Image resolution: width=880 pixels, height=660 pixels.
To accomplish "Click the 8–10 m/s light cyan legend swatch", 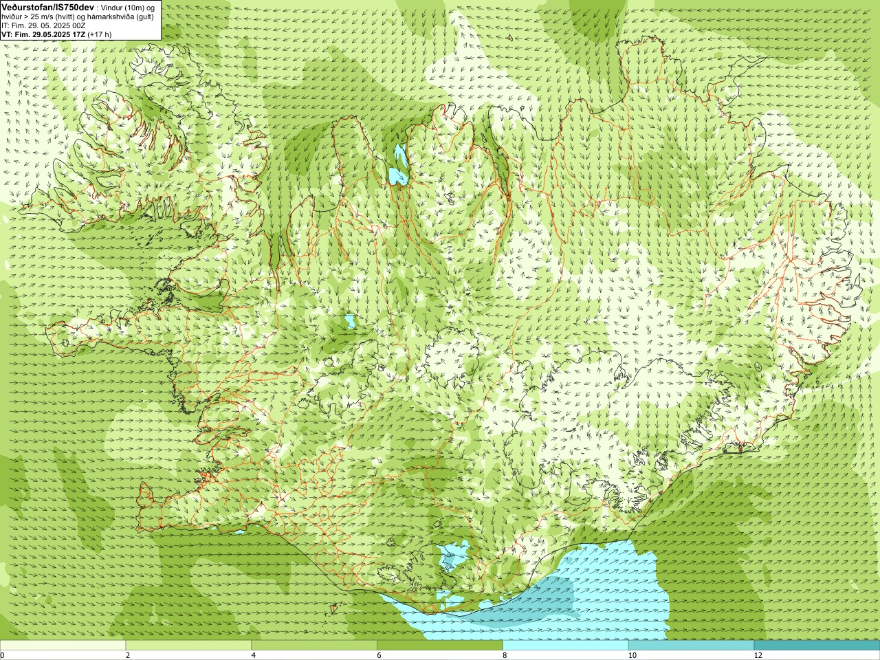I will (x=566, y=646).
